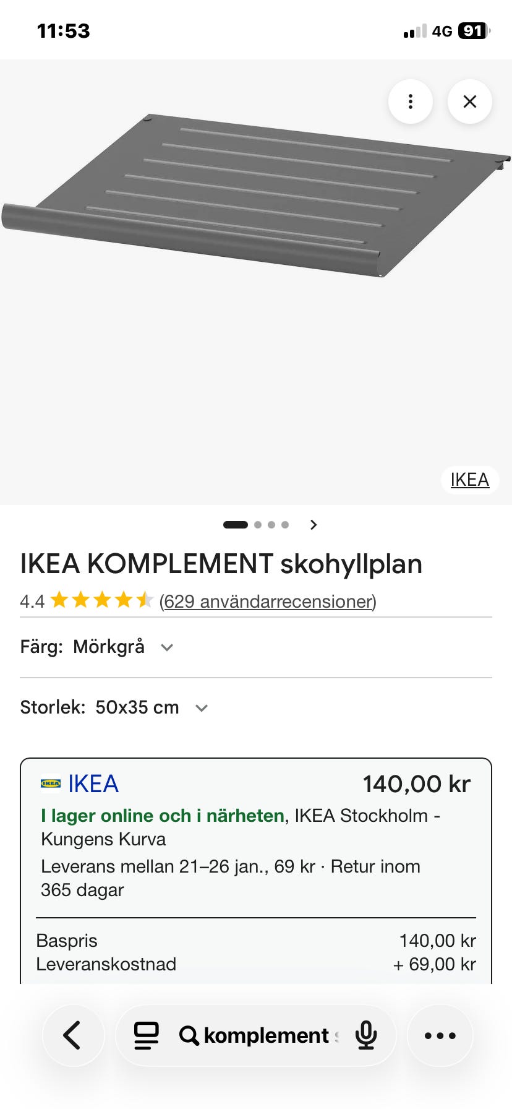The width and height of the screenshot is (512, 1109).
Task: Expand the Färg Mörkgrå color dropdown
Action: 166,647
